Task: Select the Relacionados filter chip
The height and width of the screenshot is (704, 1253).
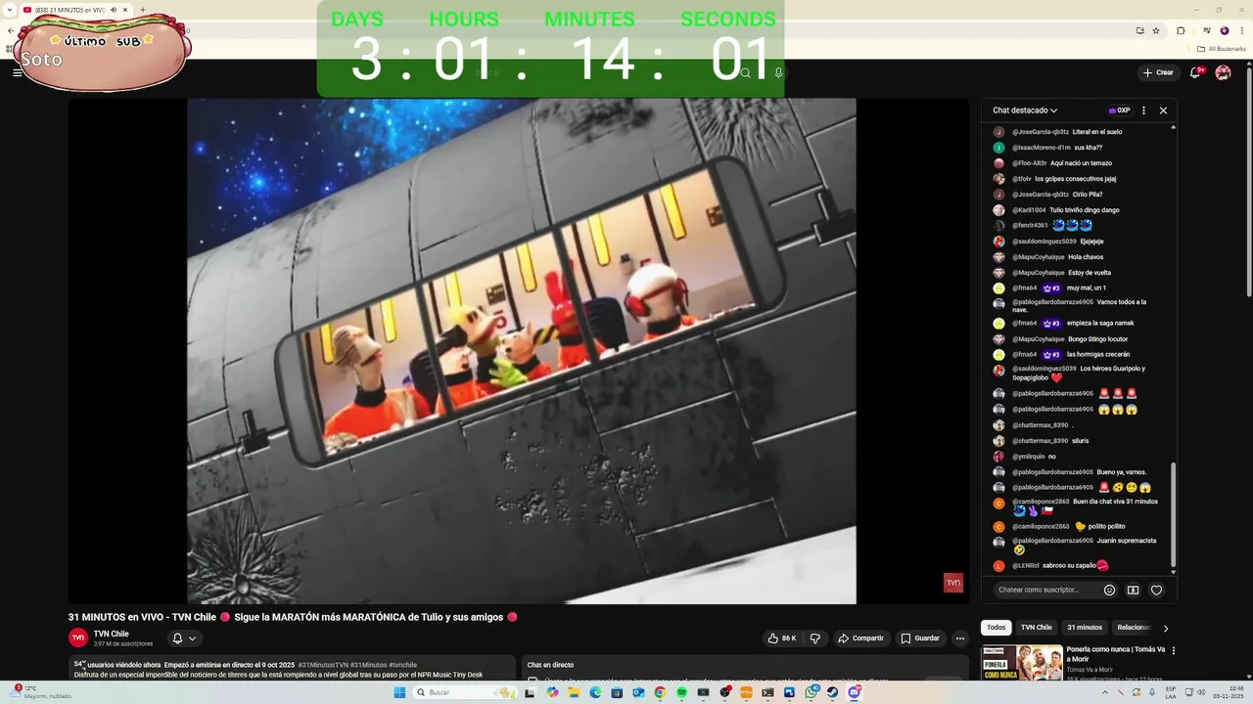Action: 1134,628
